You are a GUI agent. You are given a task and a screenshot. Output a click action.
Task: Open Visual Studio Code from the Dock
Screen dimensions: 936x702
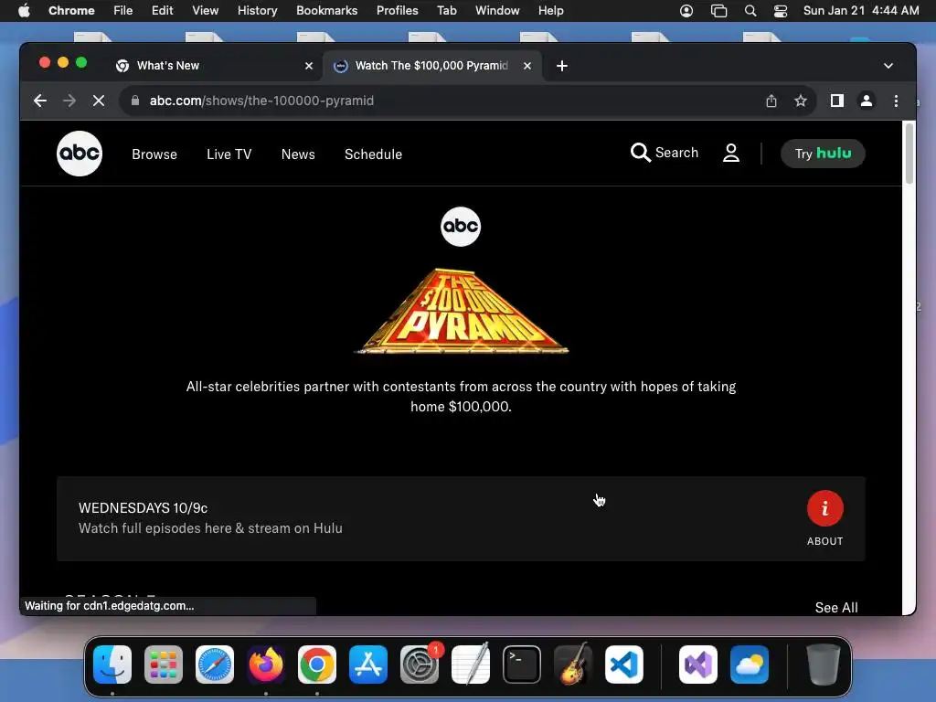point(623,665)
